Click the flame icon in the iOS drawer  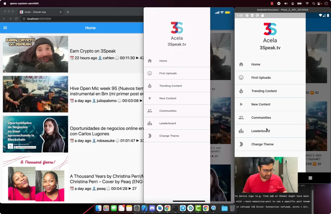(x=149, y=86)
